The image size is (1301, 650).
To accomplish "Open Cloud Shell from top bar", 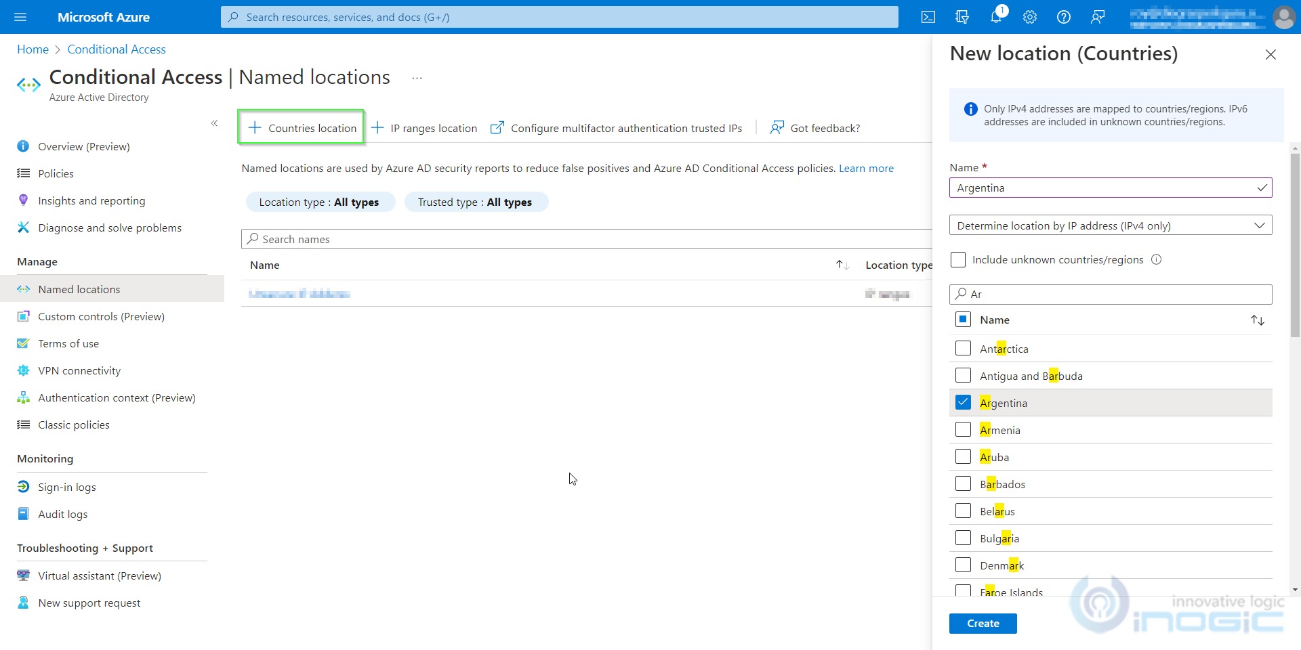I will (928, 17).
